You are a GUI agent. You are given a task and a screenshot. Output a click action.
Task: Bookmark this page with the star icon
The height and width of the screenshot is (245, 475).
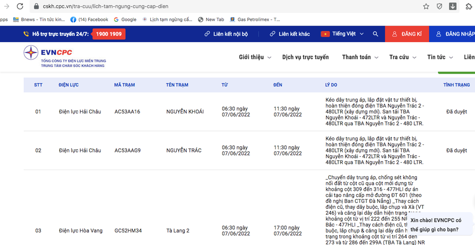(426, 6)
